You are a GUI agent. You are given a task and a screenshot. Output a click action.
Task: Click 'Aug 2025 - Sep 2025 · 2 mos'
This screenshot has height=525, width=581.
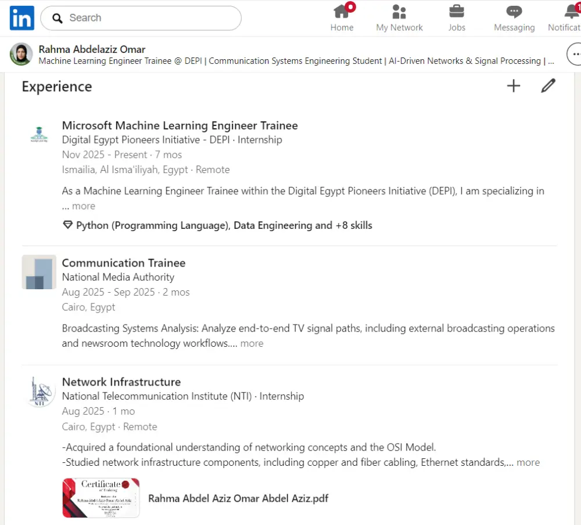click(125, 292)
